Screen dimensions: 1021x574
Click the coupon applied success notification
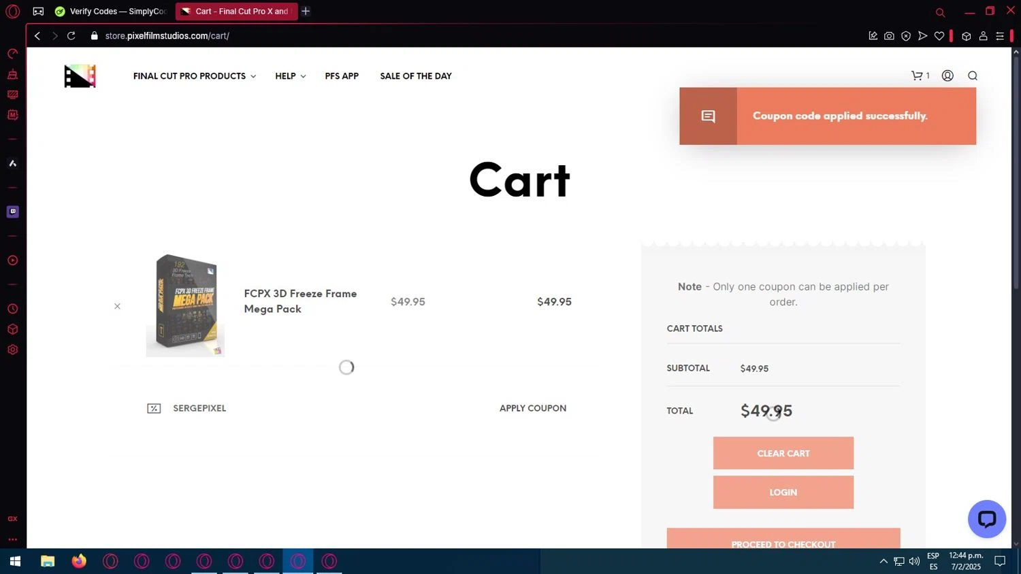(828, 116)
